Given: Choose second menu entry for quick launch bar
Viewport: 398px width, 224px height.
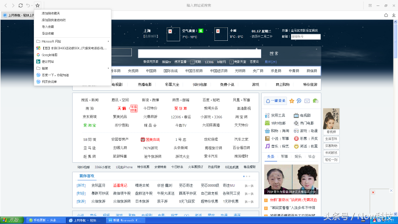Looking at the screenshot, I should pos(73,20).
